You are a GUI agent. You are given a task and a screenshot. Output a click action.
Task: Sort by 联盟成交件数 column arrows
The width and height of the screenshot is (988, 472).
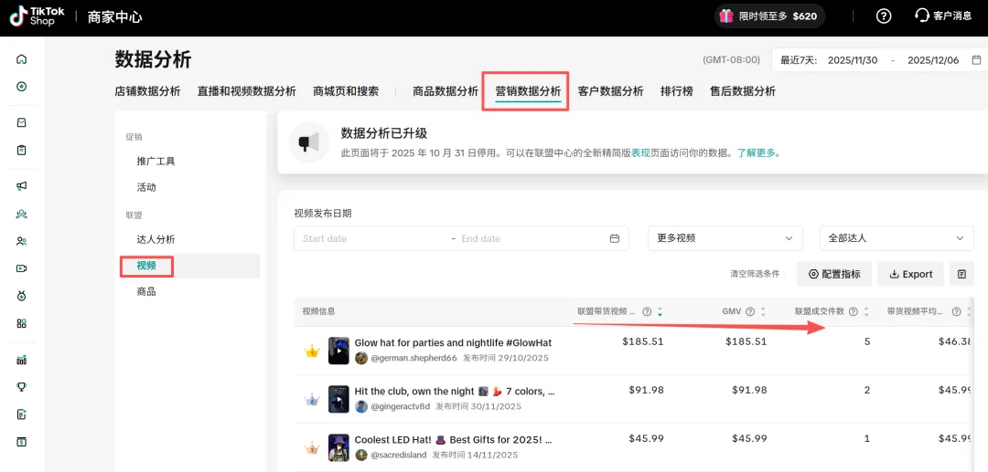click(x=866, y=312)
